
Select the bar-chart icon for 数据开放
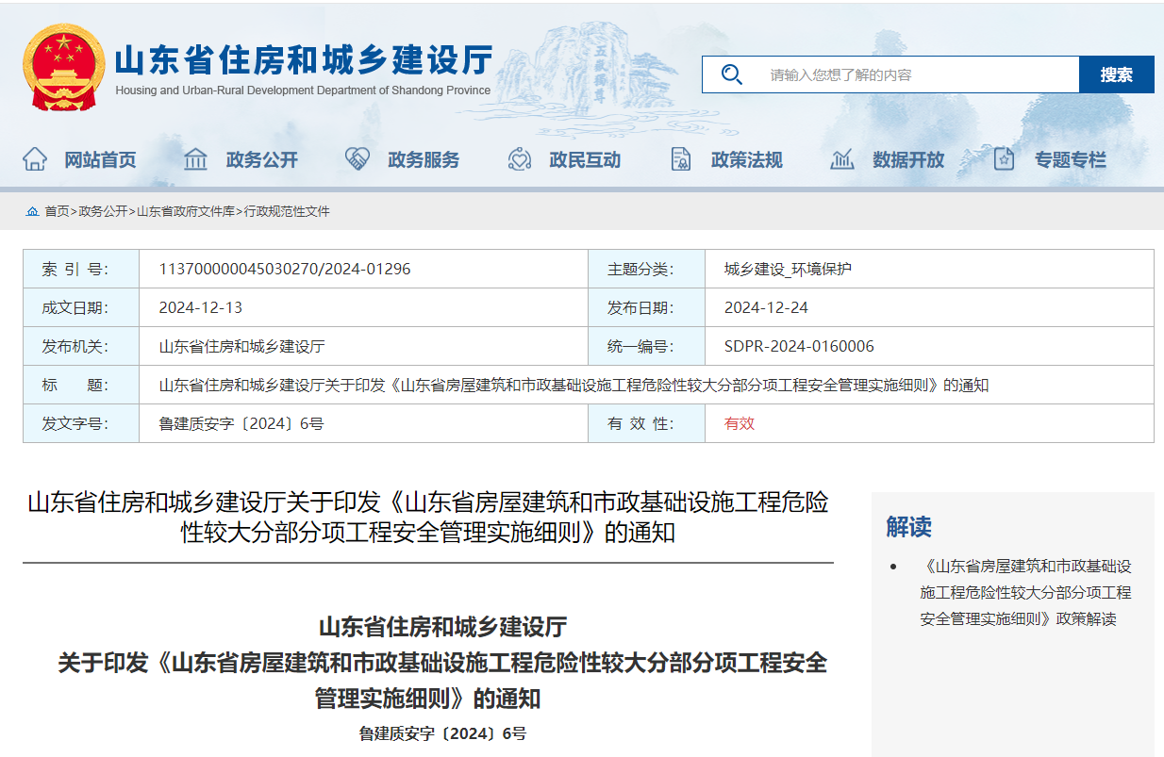(842, 159)
